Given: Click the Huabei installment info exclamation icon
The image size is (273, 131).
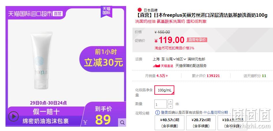Looking at the screenshot, I should click(157, 112).
